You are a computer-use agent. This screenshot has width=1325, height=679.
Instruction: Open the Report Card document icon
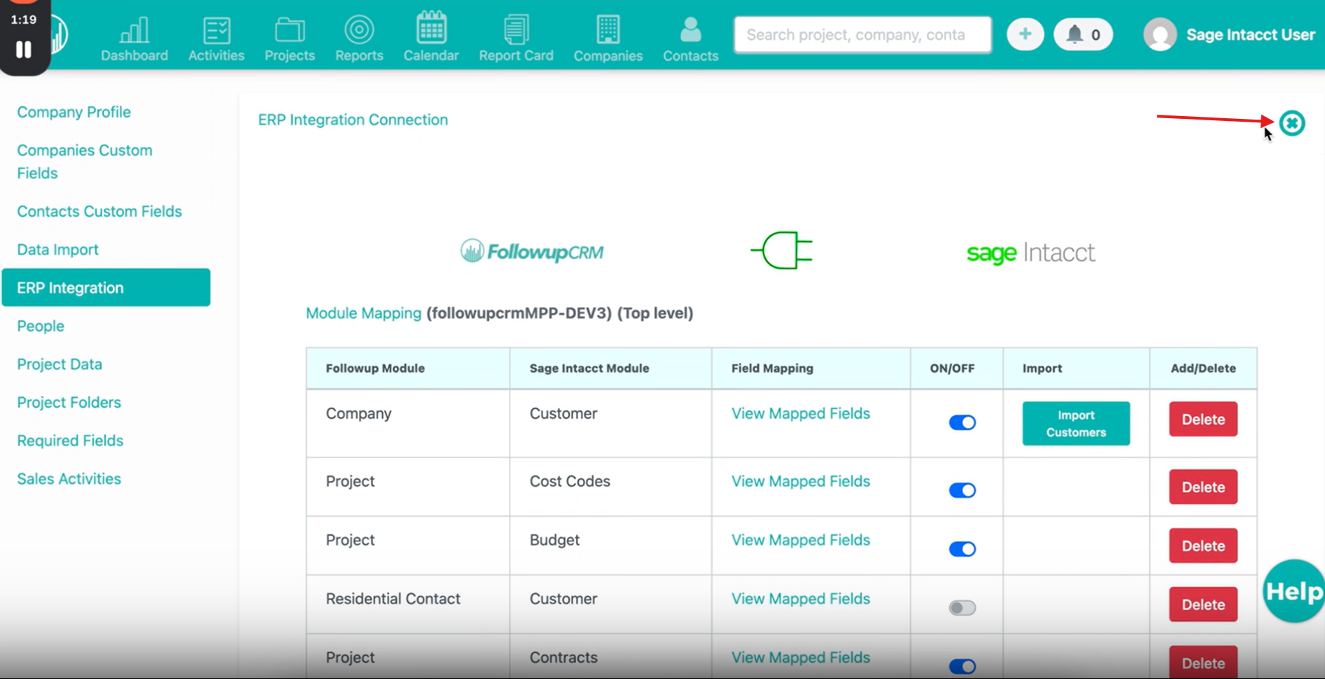(516, 30)
